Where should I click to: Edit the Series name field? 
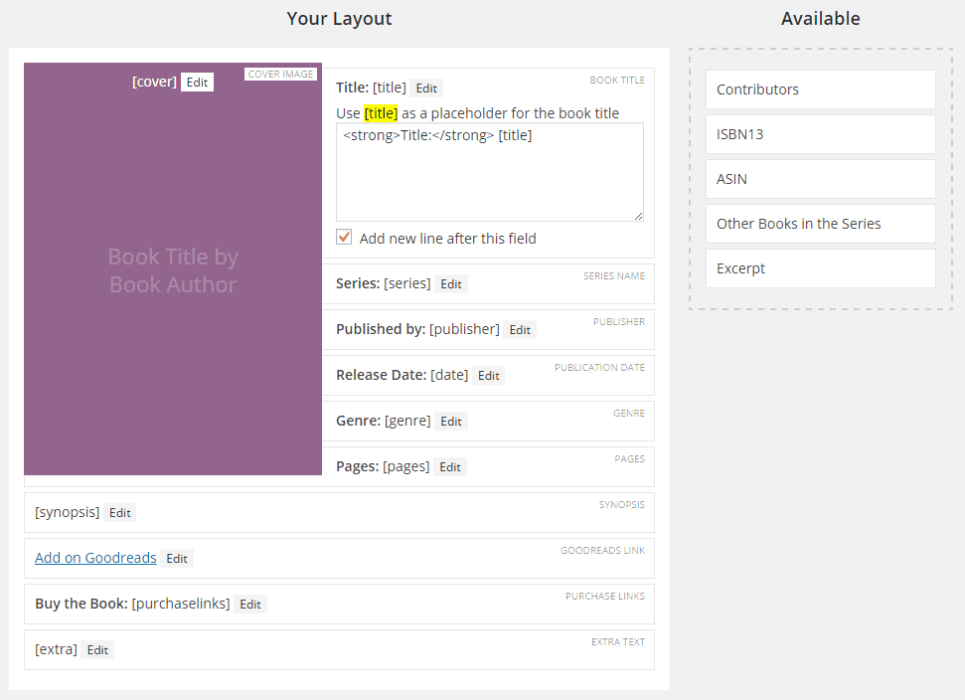point(451,283)
